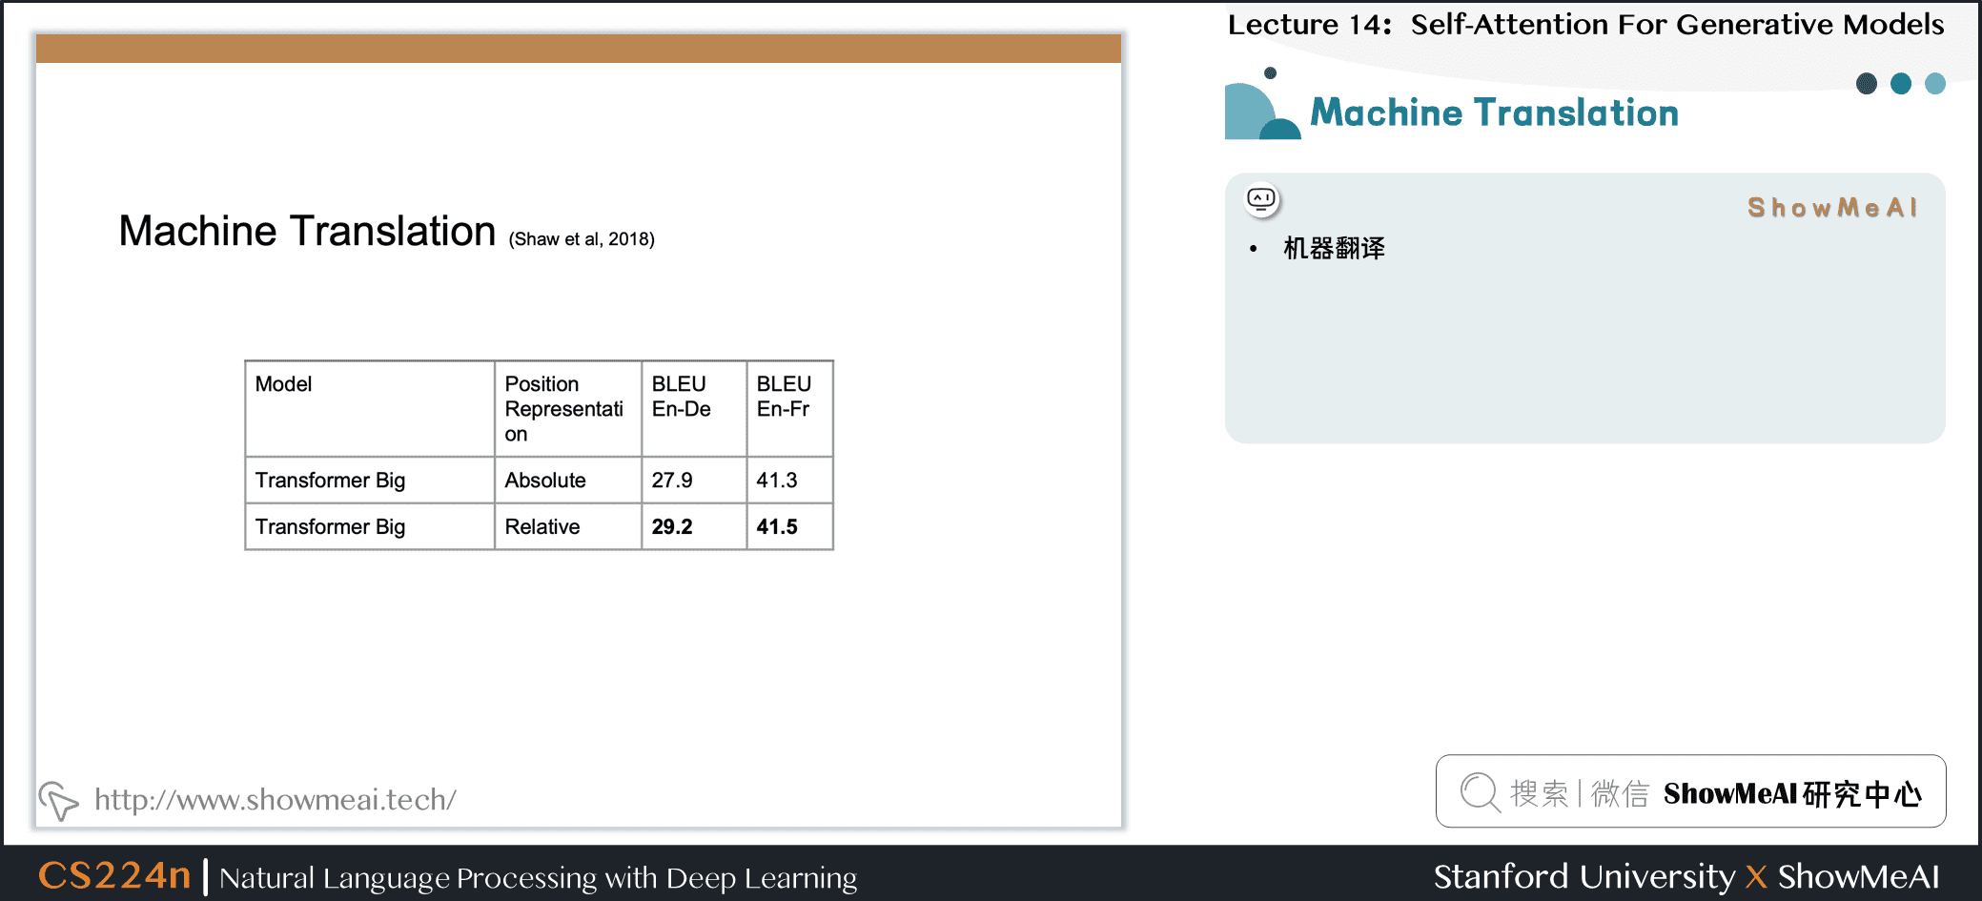Image resolution: width=1982 pixels, height=901 pixels.
Task: Click the robot face icon in notes panel
Action: [1261, 199]
